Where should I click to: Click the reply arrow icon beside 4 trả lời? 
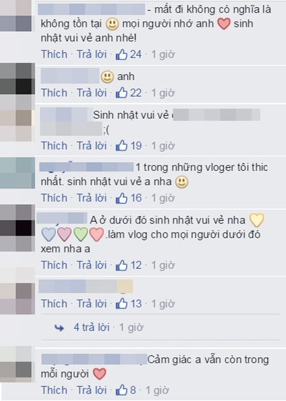(59, 328)
